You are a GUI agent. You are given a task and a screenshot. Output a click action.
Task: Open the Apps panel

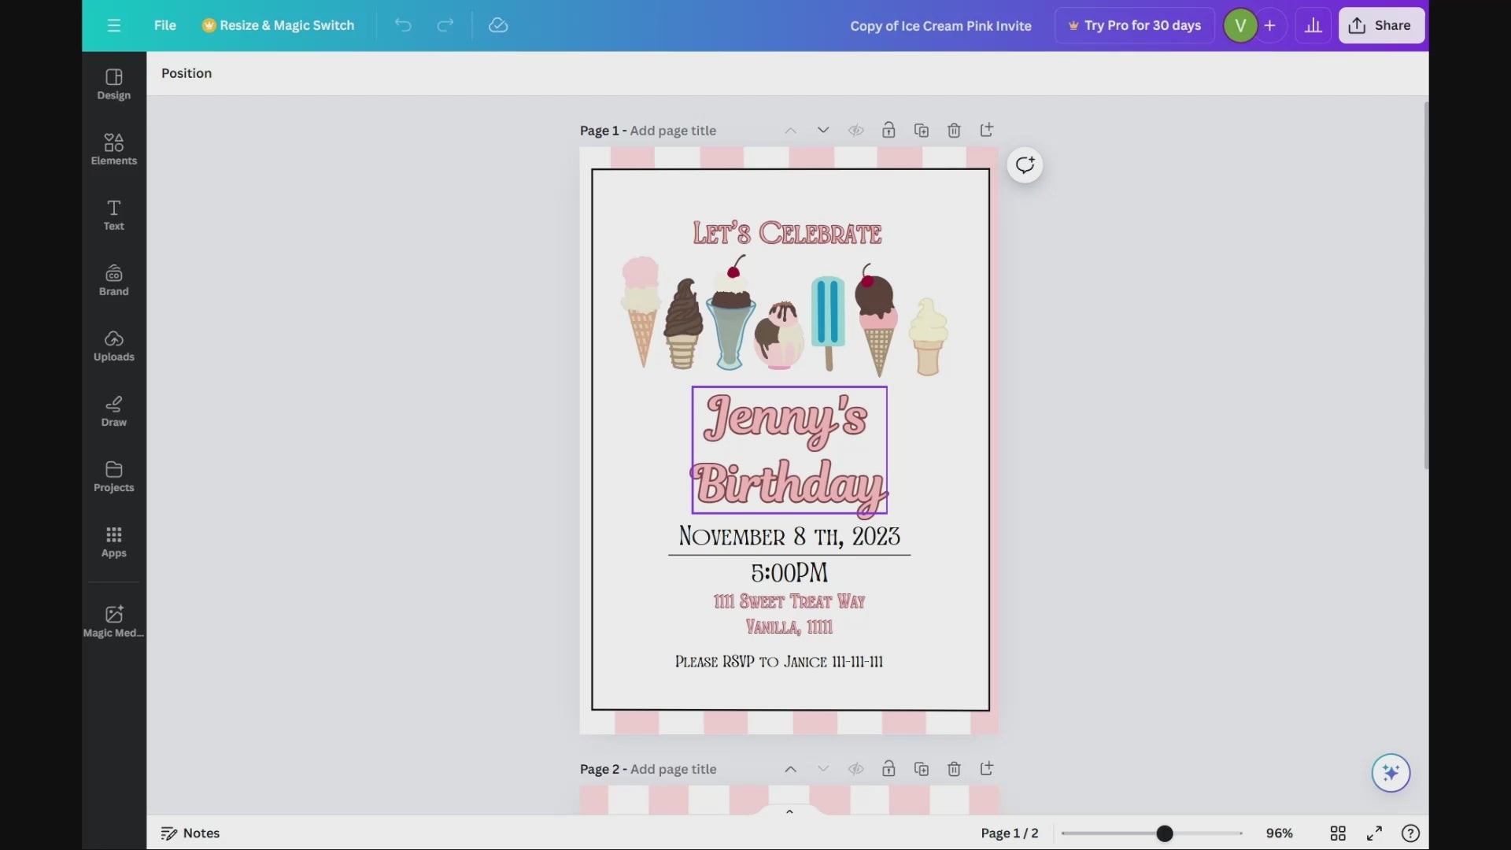114,541
